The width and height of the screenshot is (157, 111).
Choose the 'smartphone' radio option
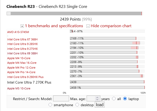point(50,105)
